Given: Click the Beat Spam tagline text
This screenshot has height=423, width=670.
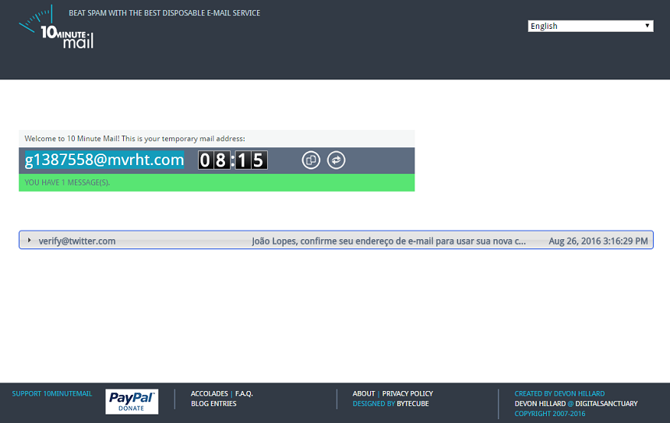Looking at the screenshot, I should coord(164,13).
